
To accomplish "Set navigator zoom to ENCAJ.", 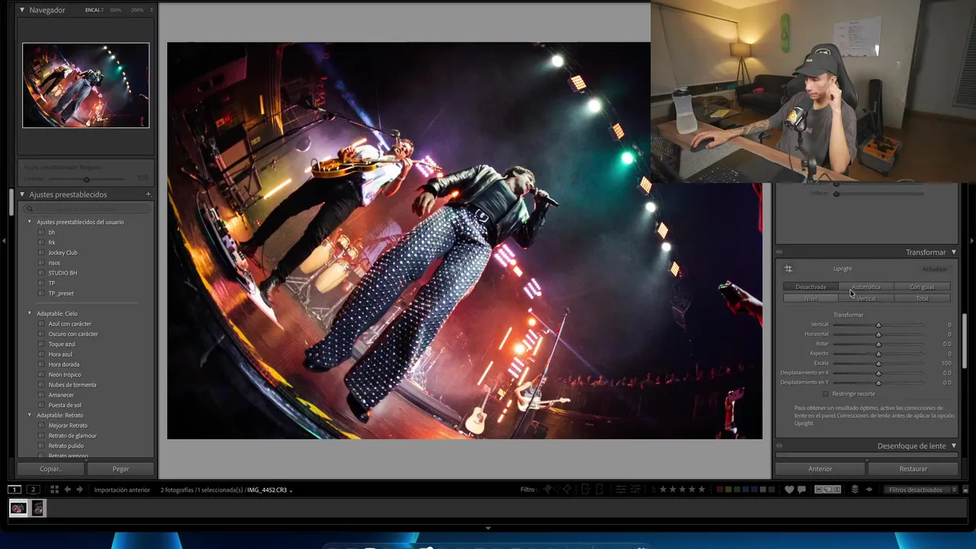I will [94, 10].
